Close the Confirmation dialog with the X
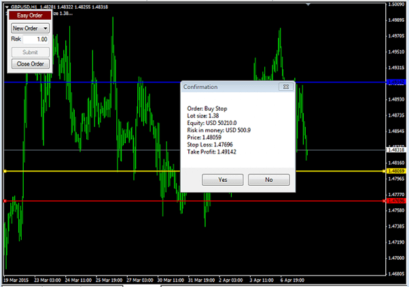This screenshot has width=409, height=287. click(286, 87)
